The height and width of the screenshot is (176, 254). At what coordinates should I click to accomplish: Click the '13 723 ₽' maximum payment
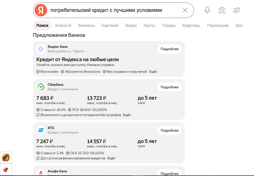[x=96, y=98]
